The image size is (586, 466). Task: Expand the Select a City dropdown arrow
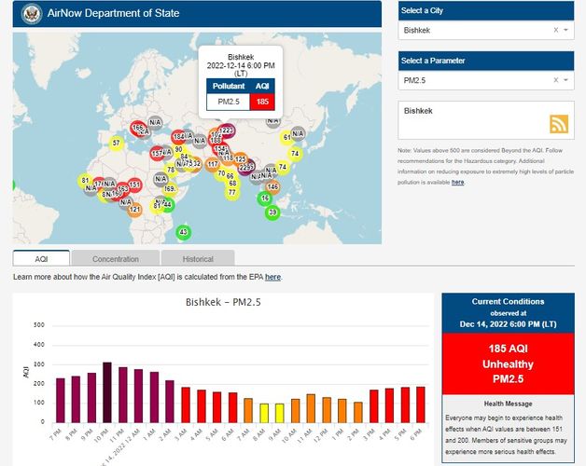(x=565, y=31)
